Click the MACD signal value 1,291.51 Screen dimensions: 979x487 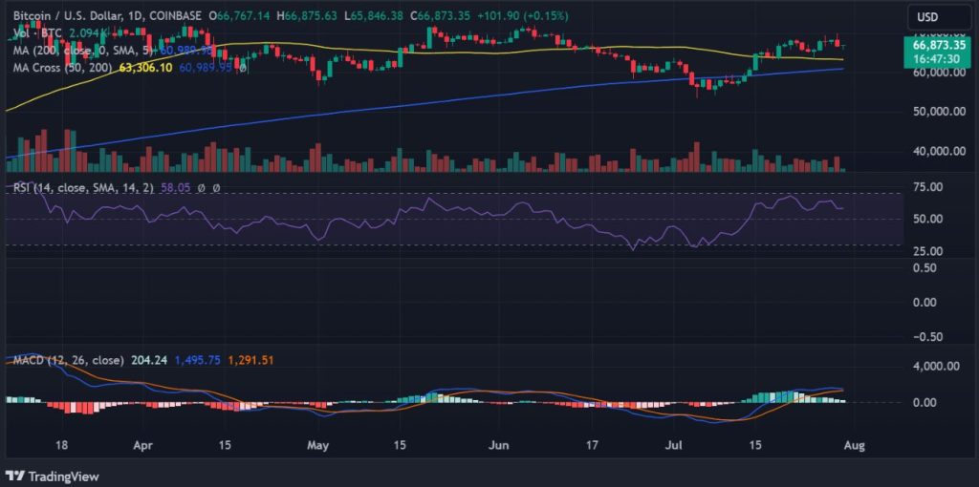click(x=250, y=360)
